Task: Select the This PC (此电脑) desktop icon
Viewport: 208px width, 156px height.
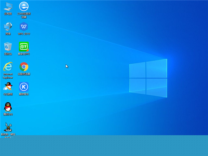Action: 8,6
